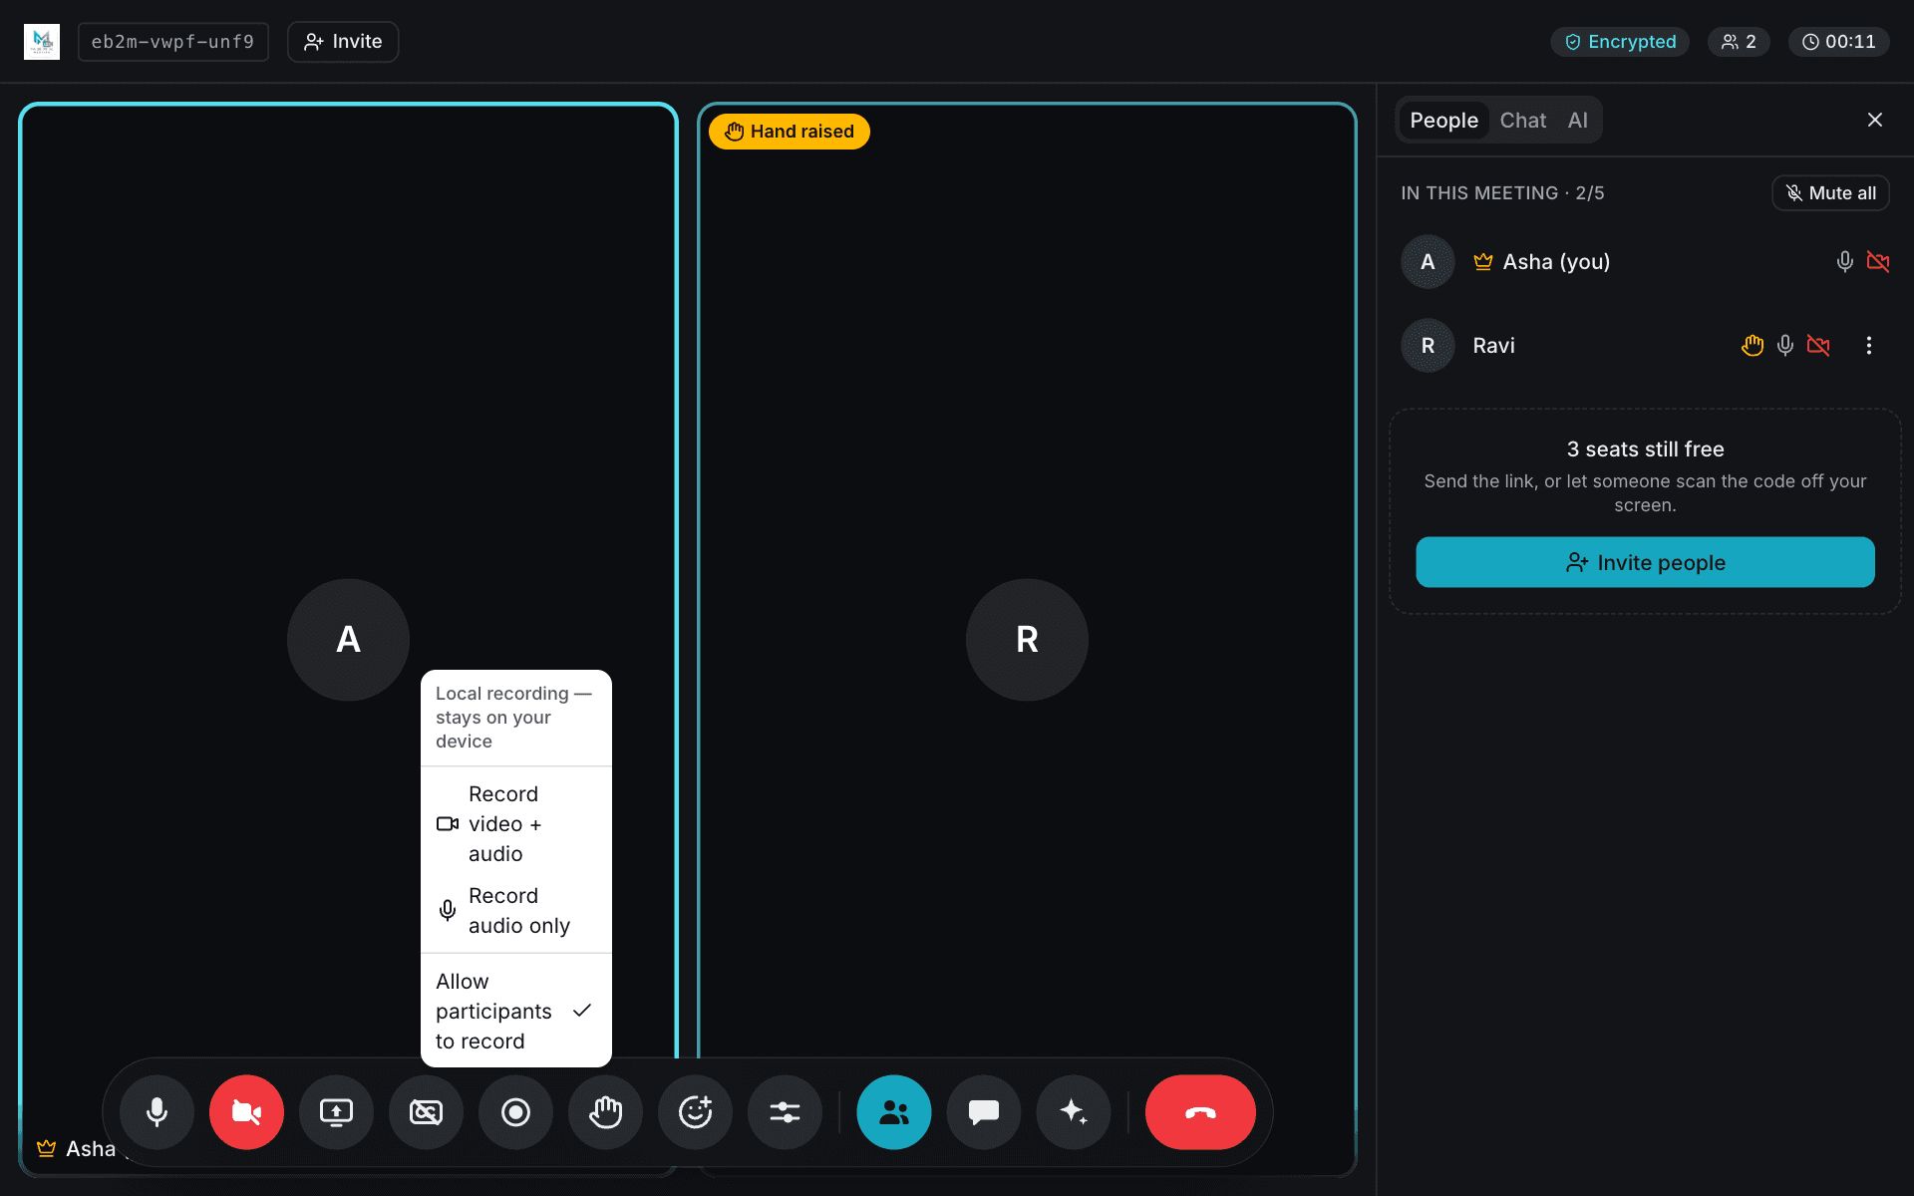Click the Asha (you) row in the people list
Viewport: 1914px width, 1196px height.
point(1645,262)
